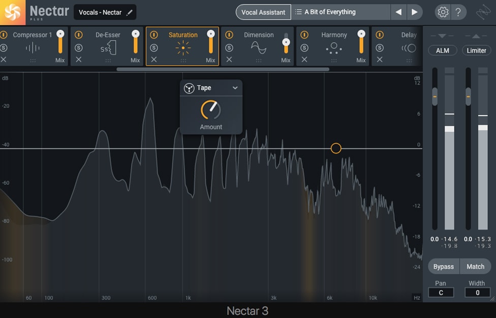
Task: Solo the Delay module
Action: (380, 48)
